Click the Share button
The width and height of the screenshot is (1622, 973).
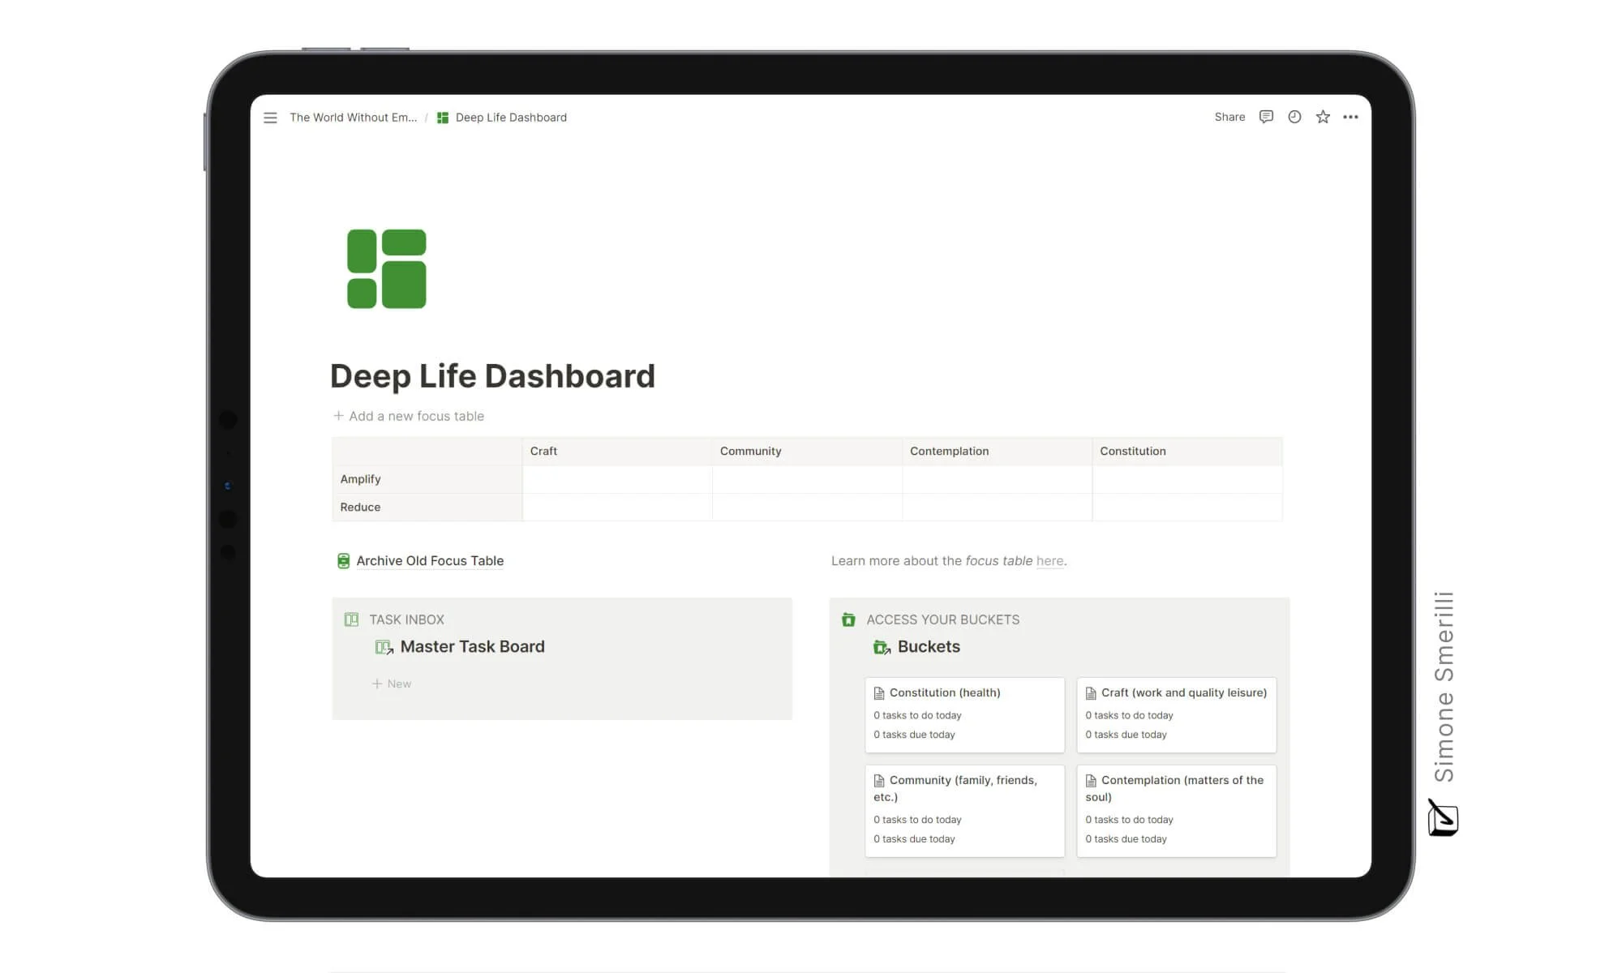click(1229, 117)
